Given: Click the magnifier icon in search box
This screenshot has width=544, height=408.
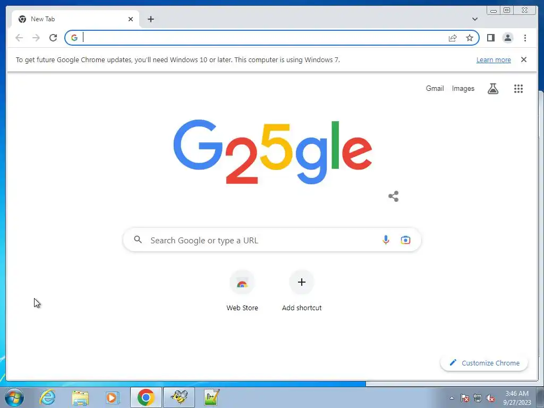Looking at the screenshot, I should pos(138,240).
